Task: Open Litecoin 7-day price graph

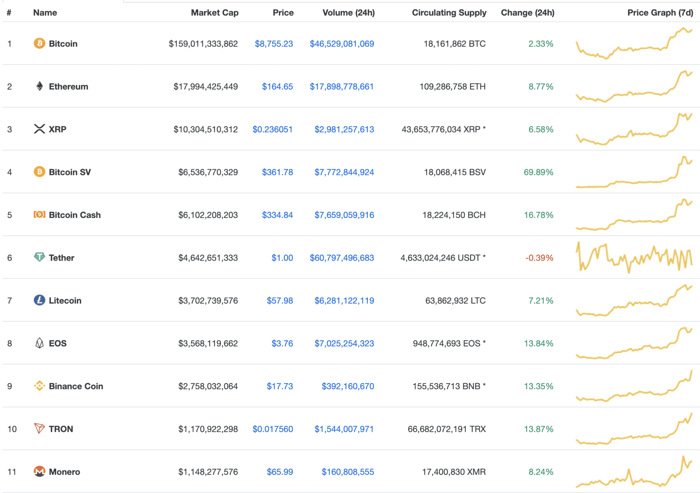Action: click(x=634, y=300)
